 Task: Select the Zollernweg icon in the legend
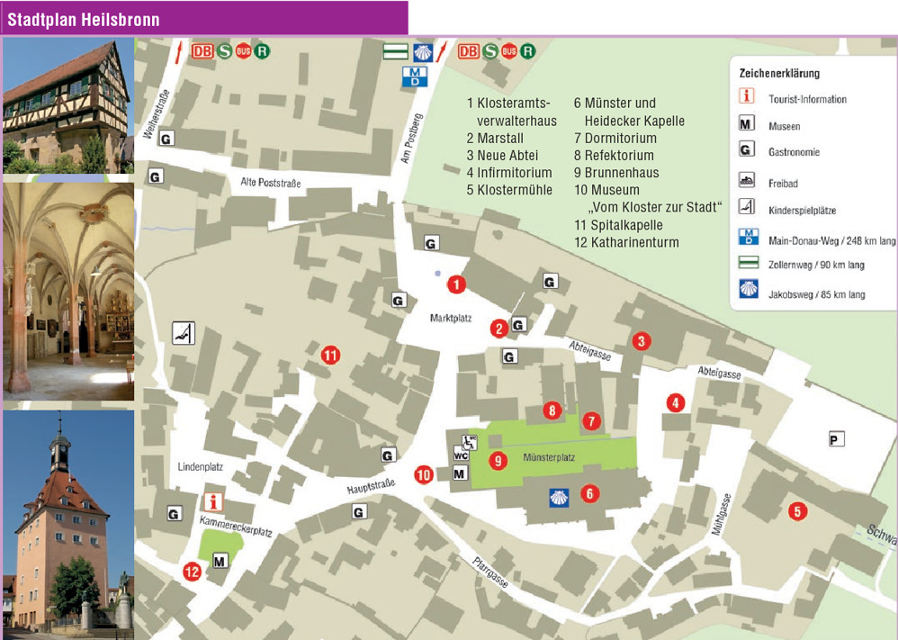pos(746,265)
